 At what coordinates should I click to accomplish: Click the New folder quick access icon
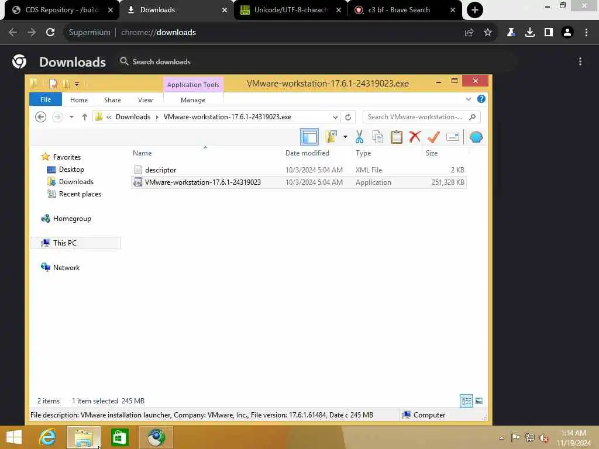point(66,84)
